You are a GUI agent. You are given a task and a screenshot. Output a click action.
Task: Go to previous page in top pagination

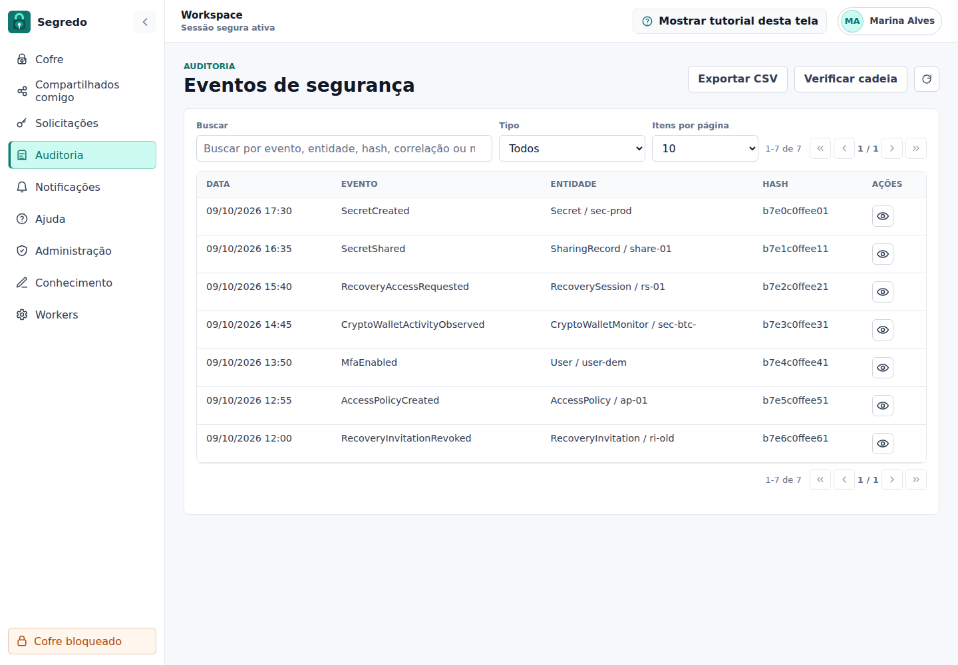click(844, 148)
